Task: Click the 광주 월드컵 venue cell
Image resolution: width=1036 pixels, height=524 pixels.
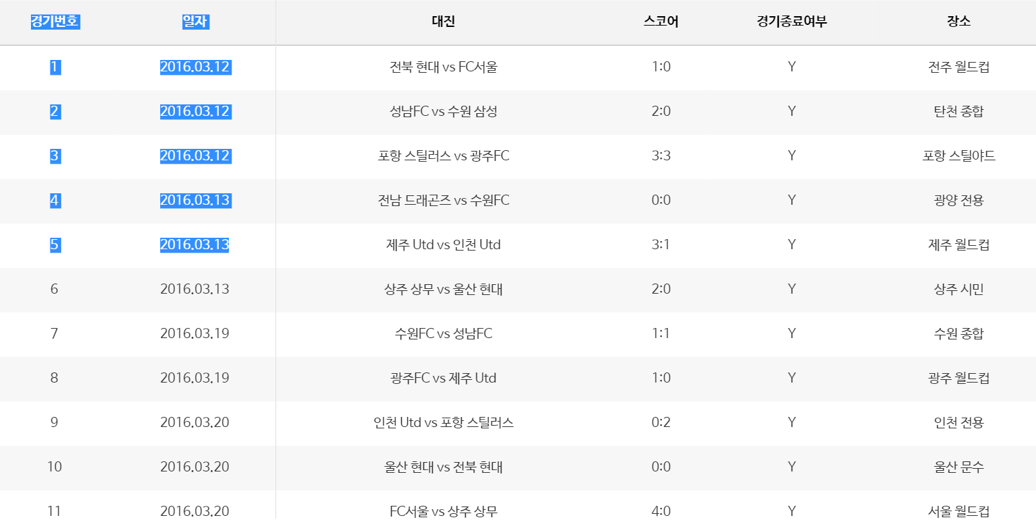Action: (x=959, y=378)
